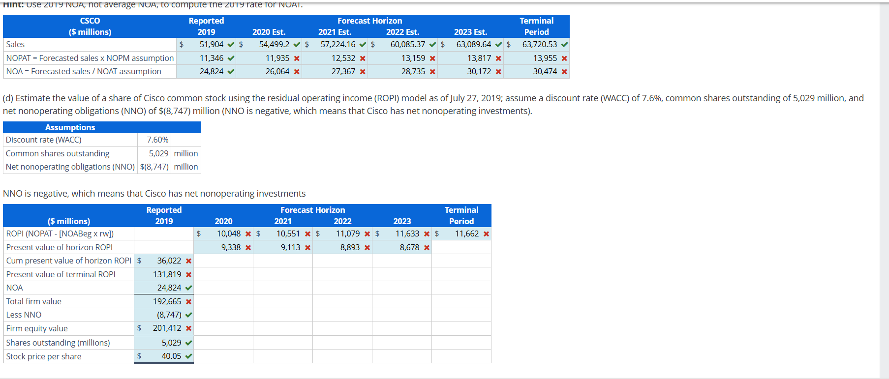
Task: Click the Forecast Horizon header in top table
Action: point(369,21)
